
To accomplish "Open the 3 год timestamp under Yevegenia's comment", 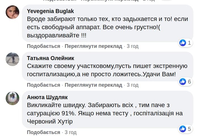I will [x=133, y=46].
